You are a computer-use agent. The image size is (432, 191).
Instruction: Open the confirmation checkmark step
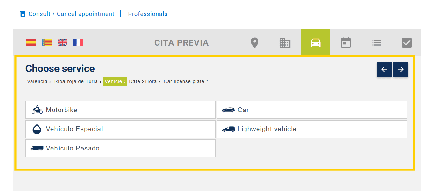click(407, 43)
